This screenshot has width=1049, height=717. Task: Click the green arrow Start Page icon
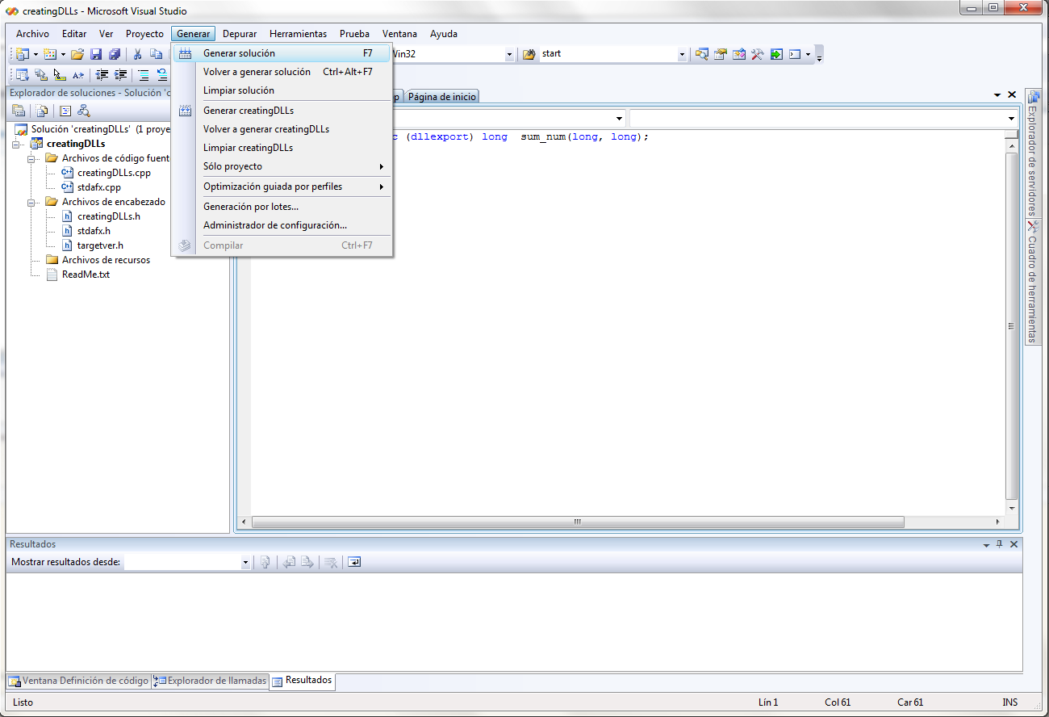coord(776,54)
